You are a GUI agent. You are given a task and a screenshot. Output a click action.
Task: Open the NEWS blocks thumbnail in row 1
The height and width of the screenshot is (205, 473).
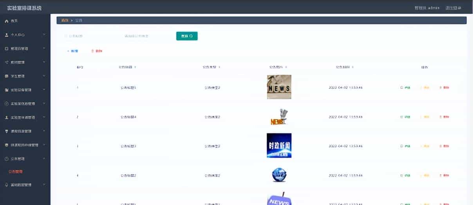tap(279, 87)
